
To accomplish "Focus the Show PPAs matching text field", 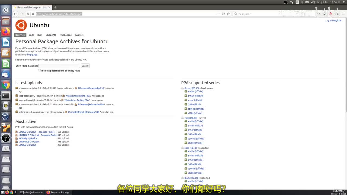I will [x=59, y=66].
